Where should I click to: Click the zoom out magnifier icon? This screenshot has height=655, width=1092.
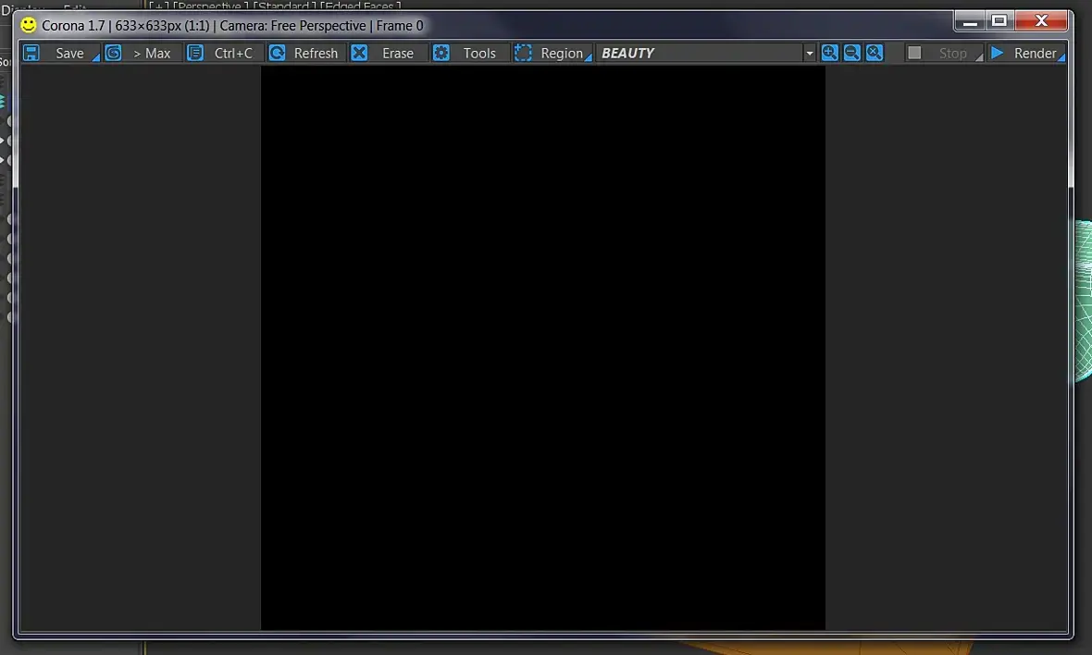pos(851,53)
